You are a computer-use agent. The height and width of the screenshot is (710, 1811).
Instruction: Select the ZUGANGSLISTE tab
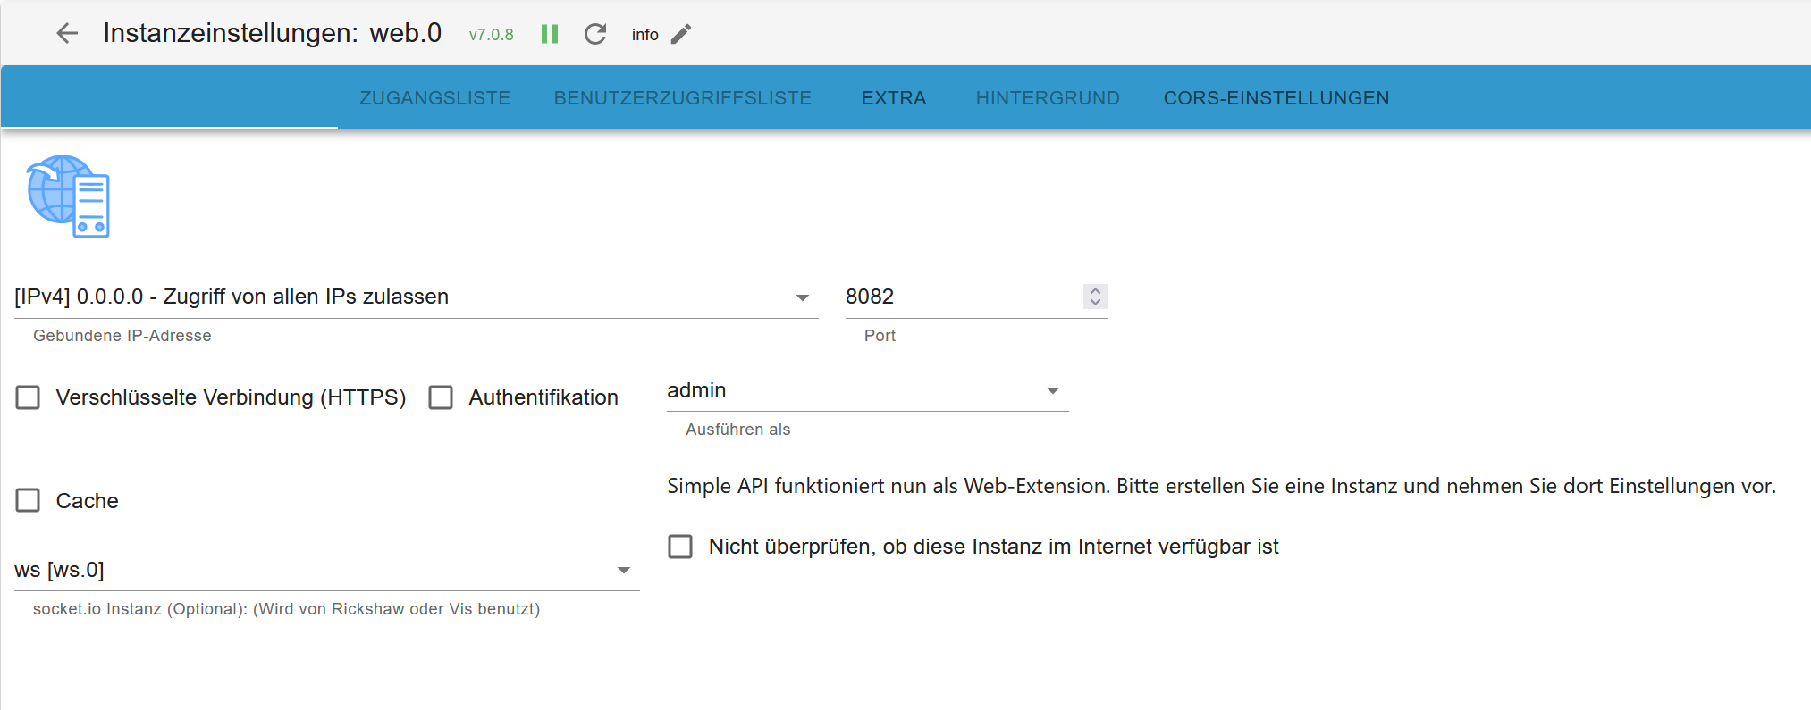pyautogui.click(x=435, y=98)
